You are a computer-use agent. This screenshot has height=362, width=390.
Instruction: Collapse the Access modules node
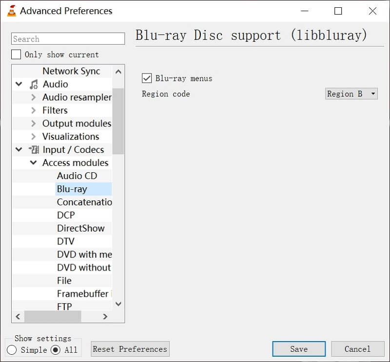(33, 163)
